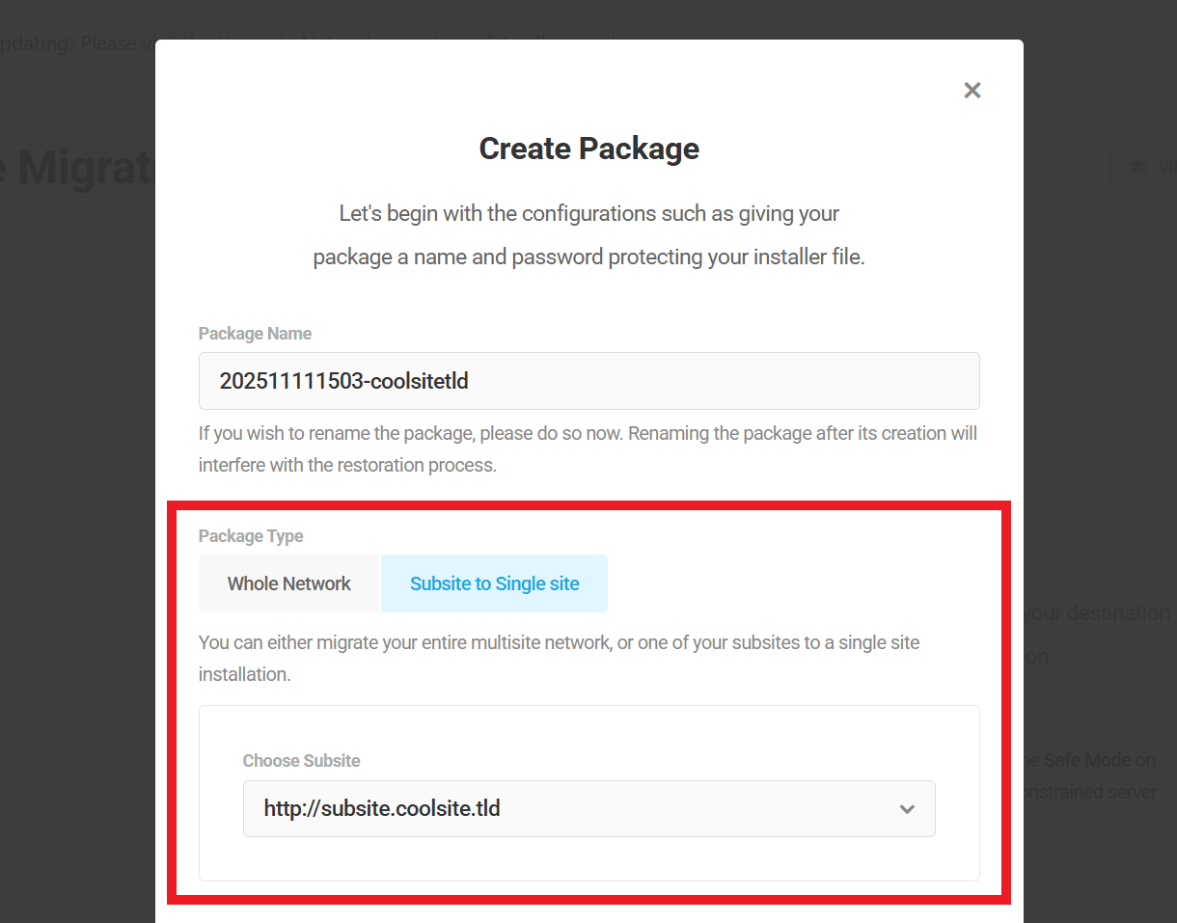Viewport: 1177px width, 923px height.
Task: Activate the close icon in the dialog corner
Action: 972,90
